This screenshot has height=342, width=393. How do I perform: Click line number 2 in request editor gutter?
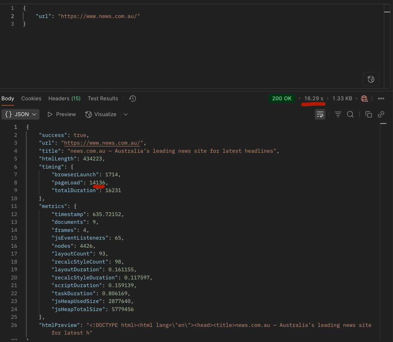(13, 16)
